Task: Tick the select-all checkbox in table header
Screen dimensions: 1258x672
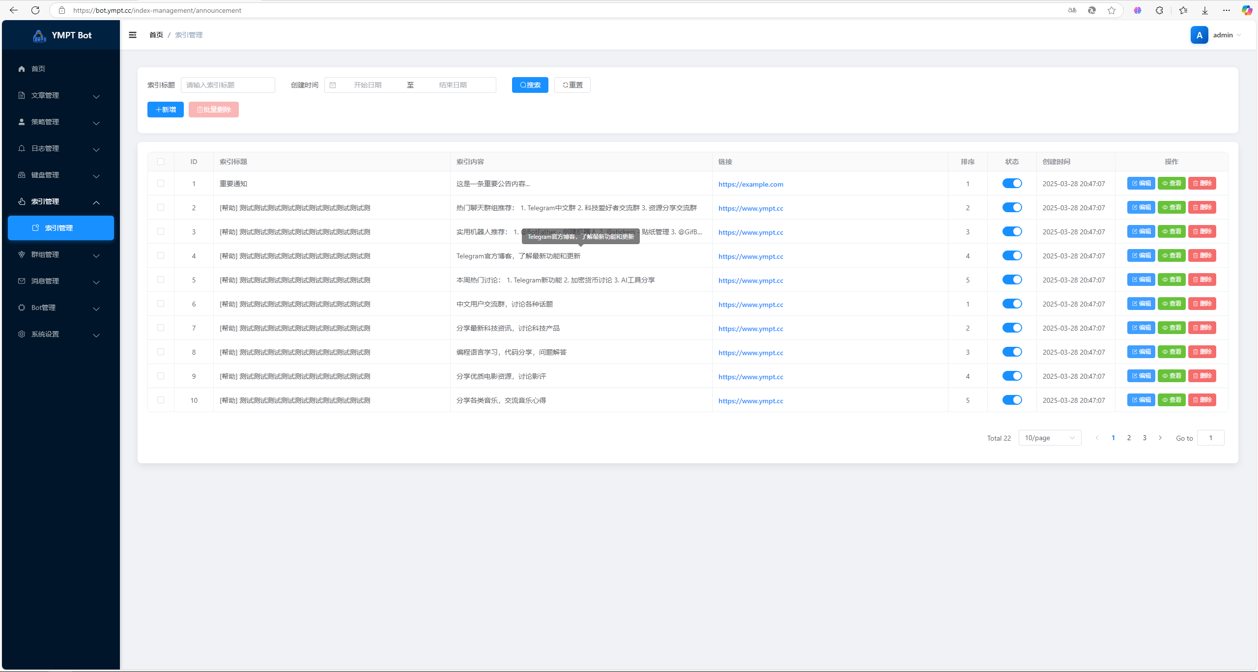Action: click(161, 162)
